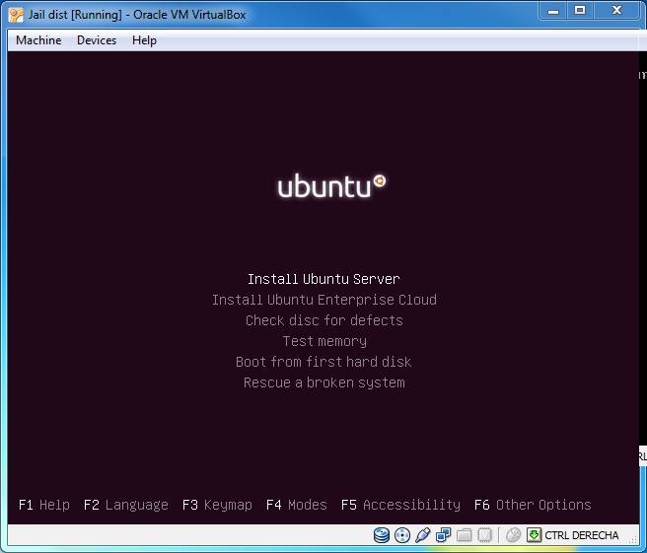Select Boot from first hard disk
Viewport: 647px width, 553px height.
coord(323,362)
